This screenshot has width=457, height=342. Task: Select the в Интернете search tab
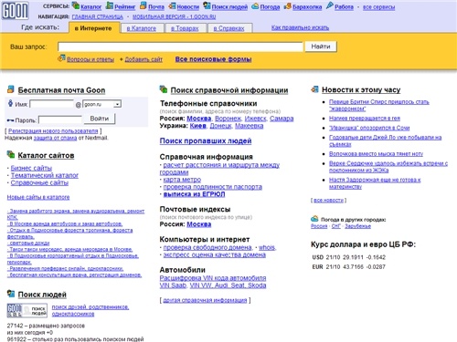tap(93, 28)
